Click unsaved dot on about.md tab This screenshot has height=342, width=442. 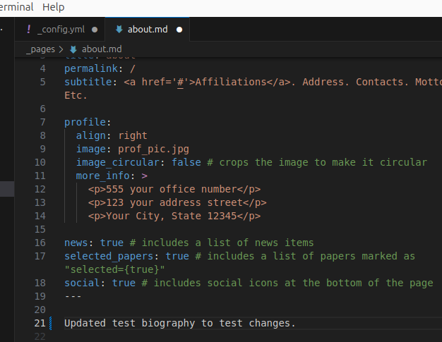coord(179,30)
